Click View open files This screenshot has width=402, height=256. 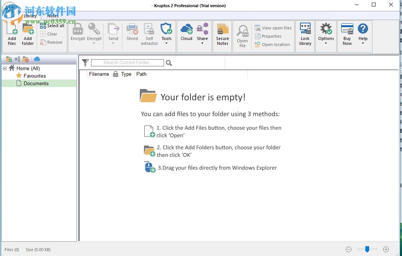point(273,28)
